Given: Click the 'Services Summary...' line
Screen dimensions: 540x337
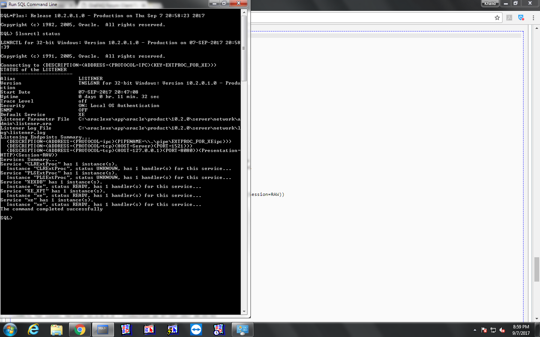Looking at the screenshot, I should pos(29,160).
